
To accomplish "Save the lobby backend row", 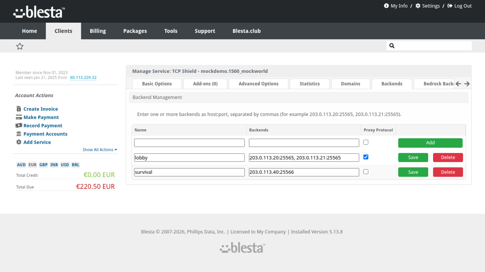I will (413, 157).
